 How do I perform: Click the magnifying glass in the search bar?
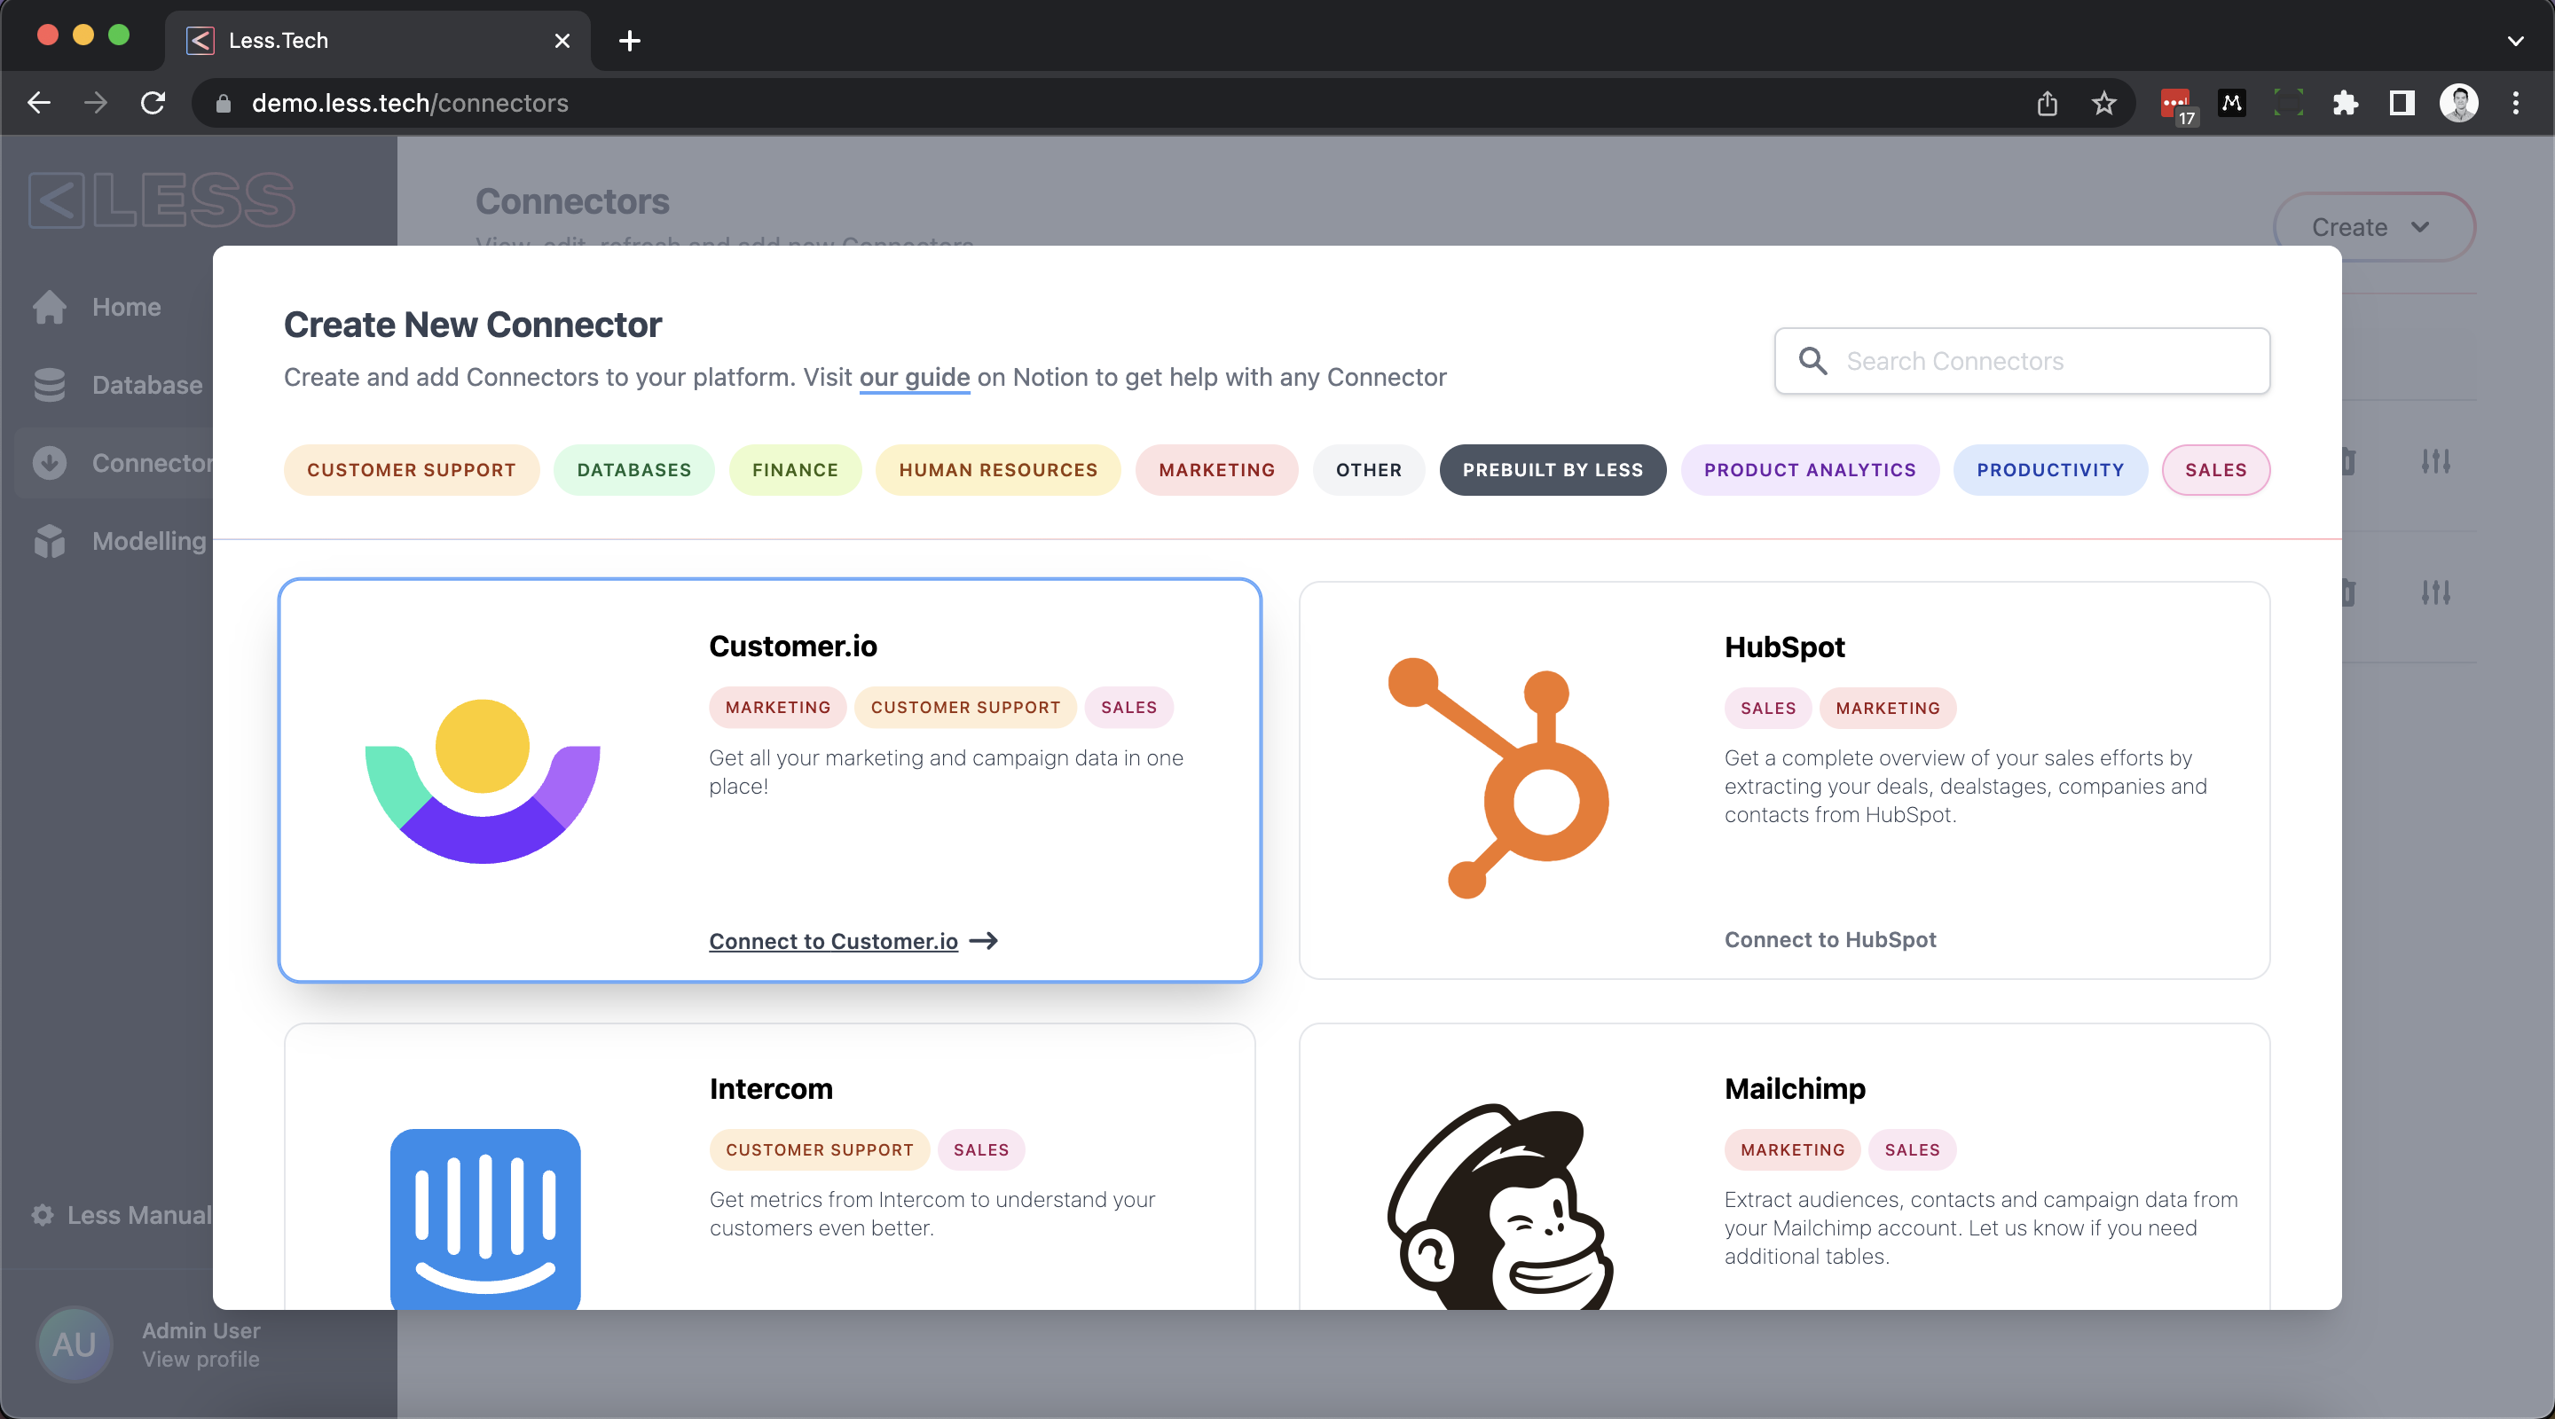pyautogui.click(x=1814, y=361)
